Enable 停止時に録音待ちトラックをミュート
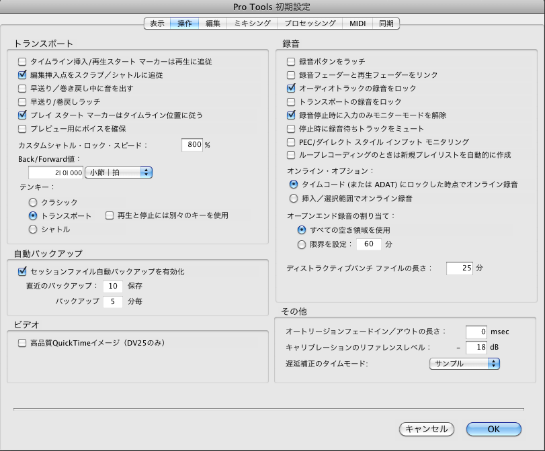545x451 pixels. [291, 129]
